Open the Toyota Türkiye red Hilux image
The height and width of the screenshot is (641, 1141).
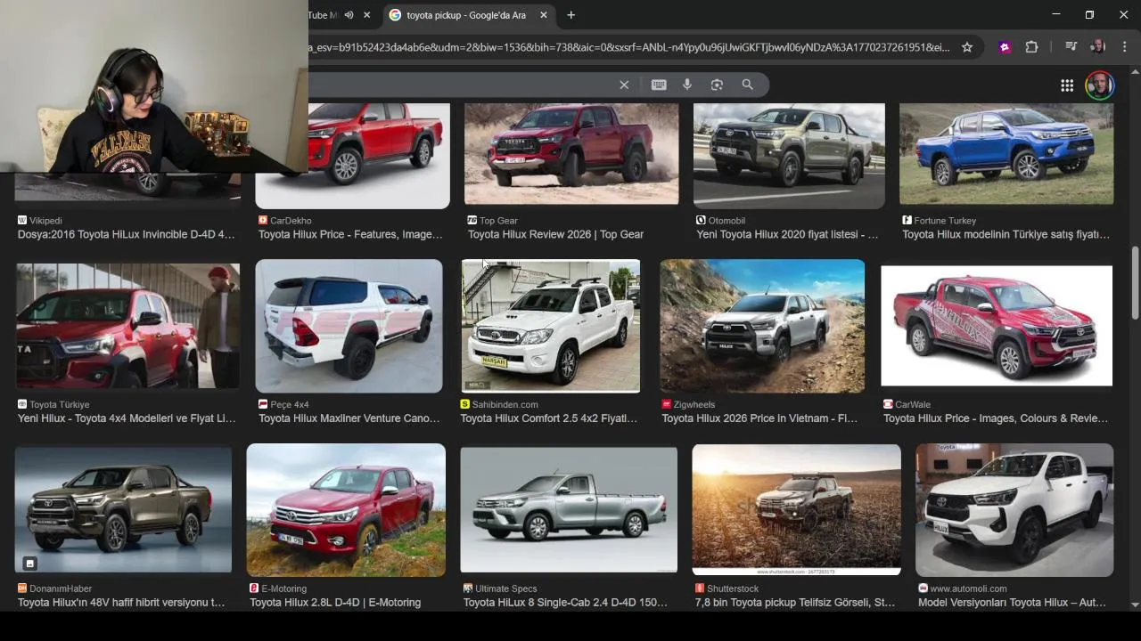click(127, 326)
